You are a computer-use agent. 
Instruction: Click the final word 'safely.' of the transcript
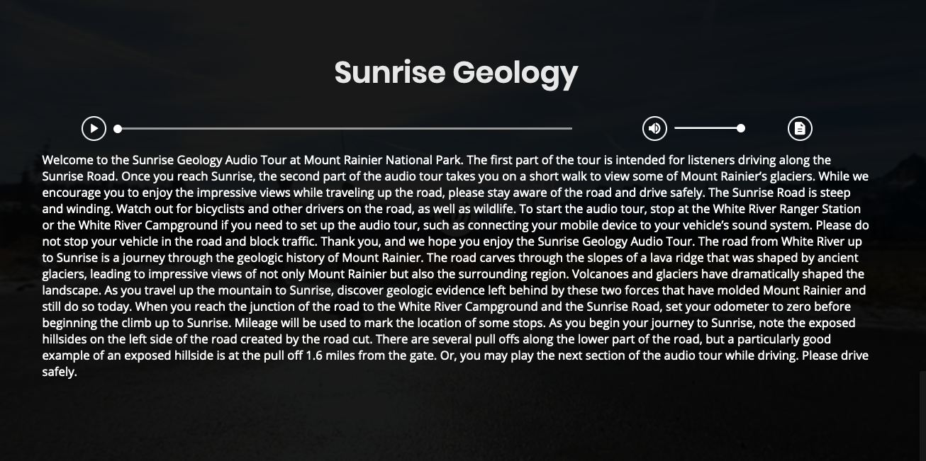pyautogui.click(x=60, y=372)
